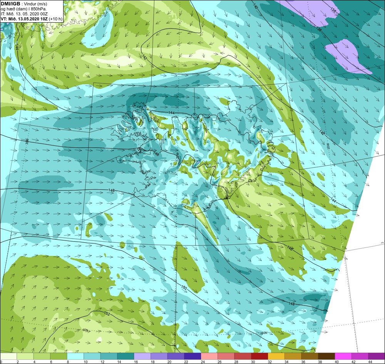Click the 'VT: Mið. 13.05.2020 10Z' valid time
Image resolution: width=385 pixels, height=364 pixels.
click(x=24, y=19)
